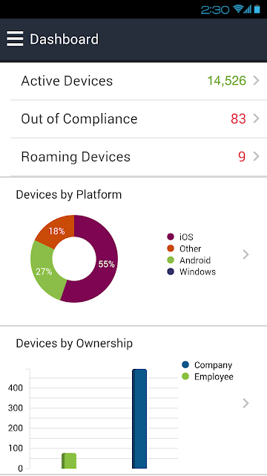Select the Windows legend entry
This screenshot has width=267, height=476.
[191, 271]
